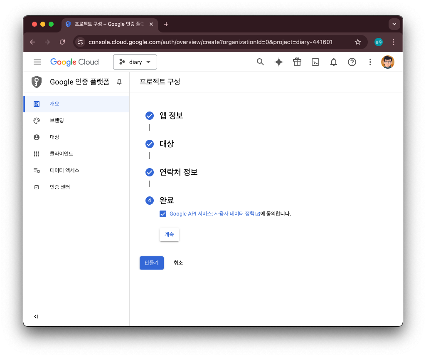This screenshot has width=426, height=357.
Task: Open the 데이터 액세스 sidebar item
Action: pos(76,171)
